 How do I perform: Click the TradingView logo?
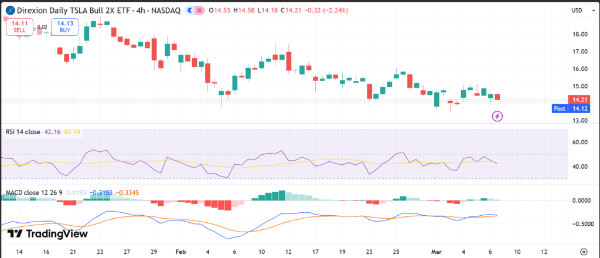pos(48,234)
